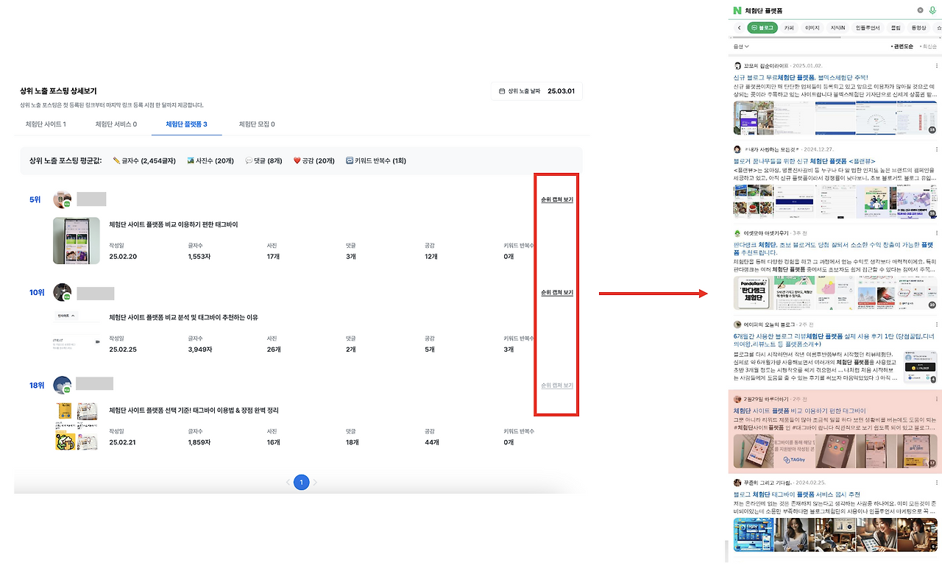Open the calendar icon next to 상위 노출 날짜

coord(502,91)
